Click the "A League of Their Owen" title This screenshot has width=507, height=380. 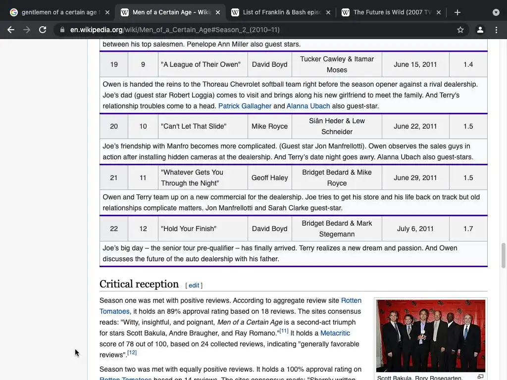tap(201, 64)
